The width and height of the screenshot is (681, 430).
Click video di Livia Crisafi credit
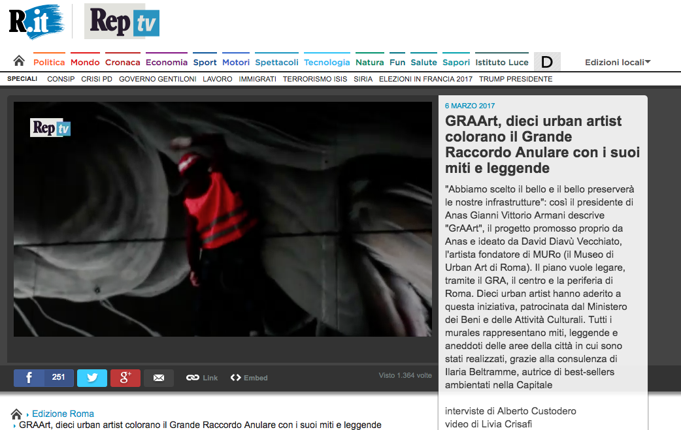[489, 424]
